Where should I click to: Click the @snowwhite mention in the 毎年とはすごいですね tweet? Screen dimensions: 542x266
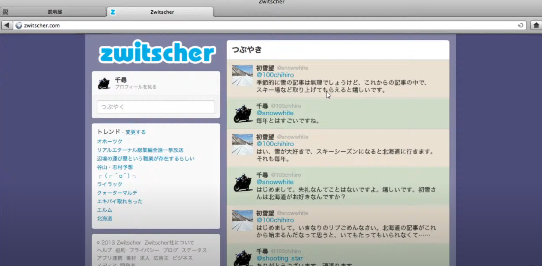(x=275, y=113)
